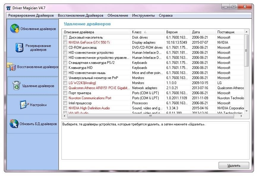
Task: Sort by Версия column header
Action: coord(177,32)
